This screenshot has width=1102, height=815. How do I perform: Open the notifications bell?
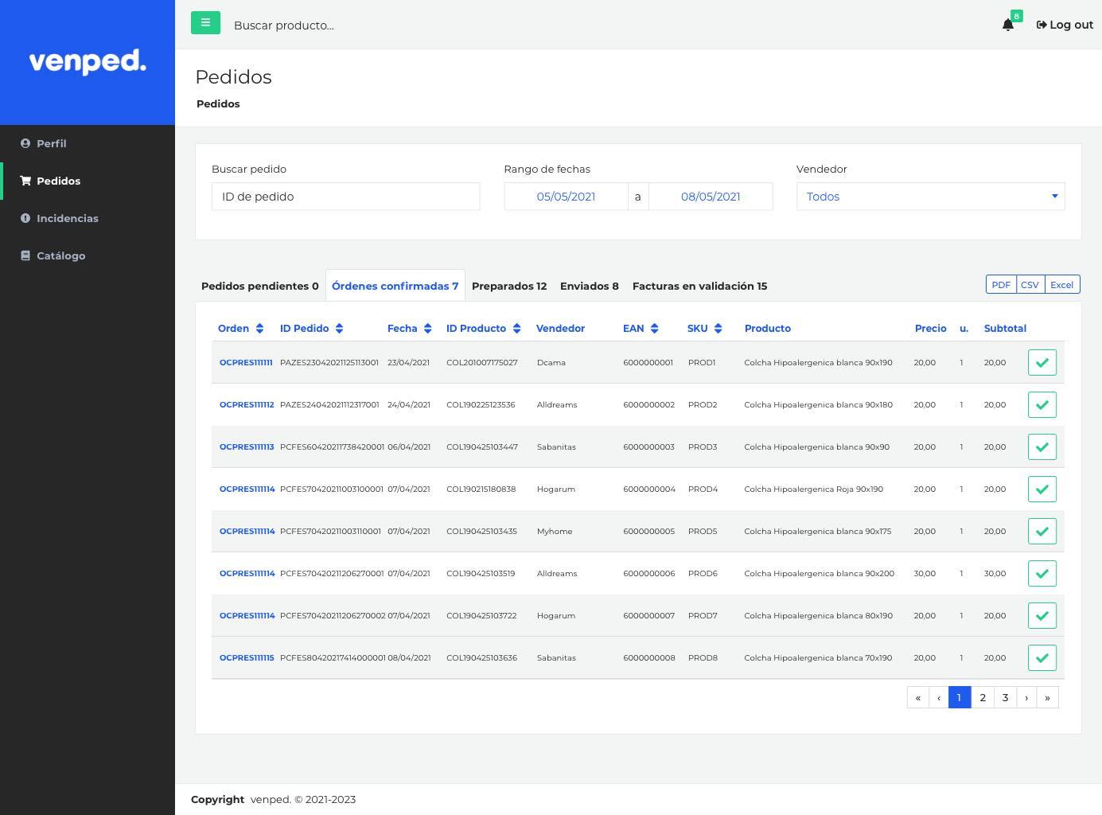(x=1008, y=25)
